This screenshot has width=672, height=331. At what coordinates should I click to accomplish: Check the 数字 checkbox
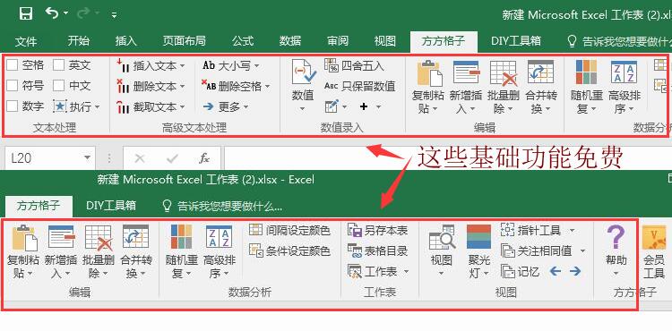click(x=13, y=106)
